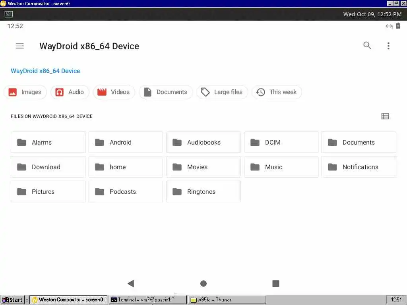Filter by Images chip
This screenshot has height=305, width=407.
click(25, 92)
